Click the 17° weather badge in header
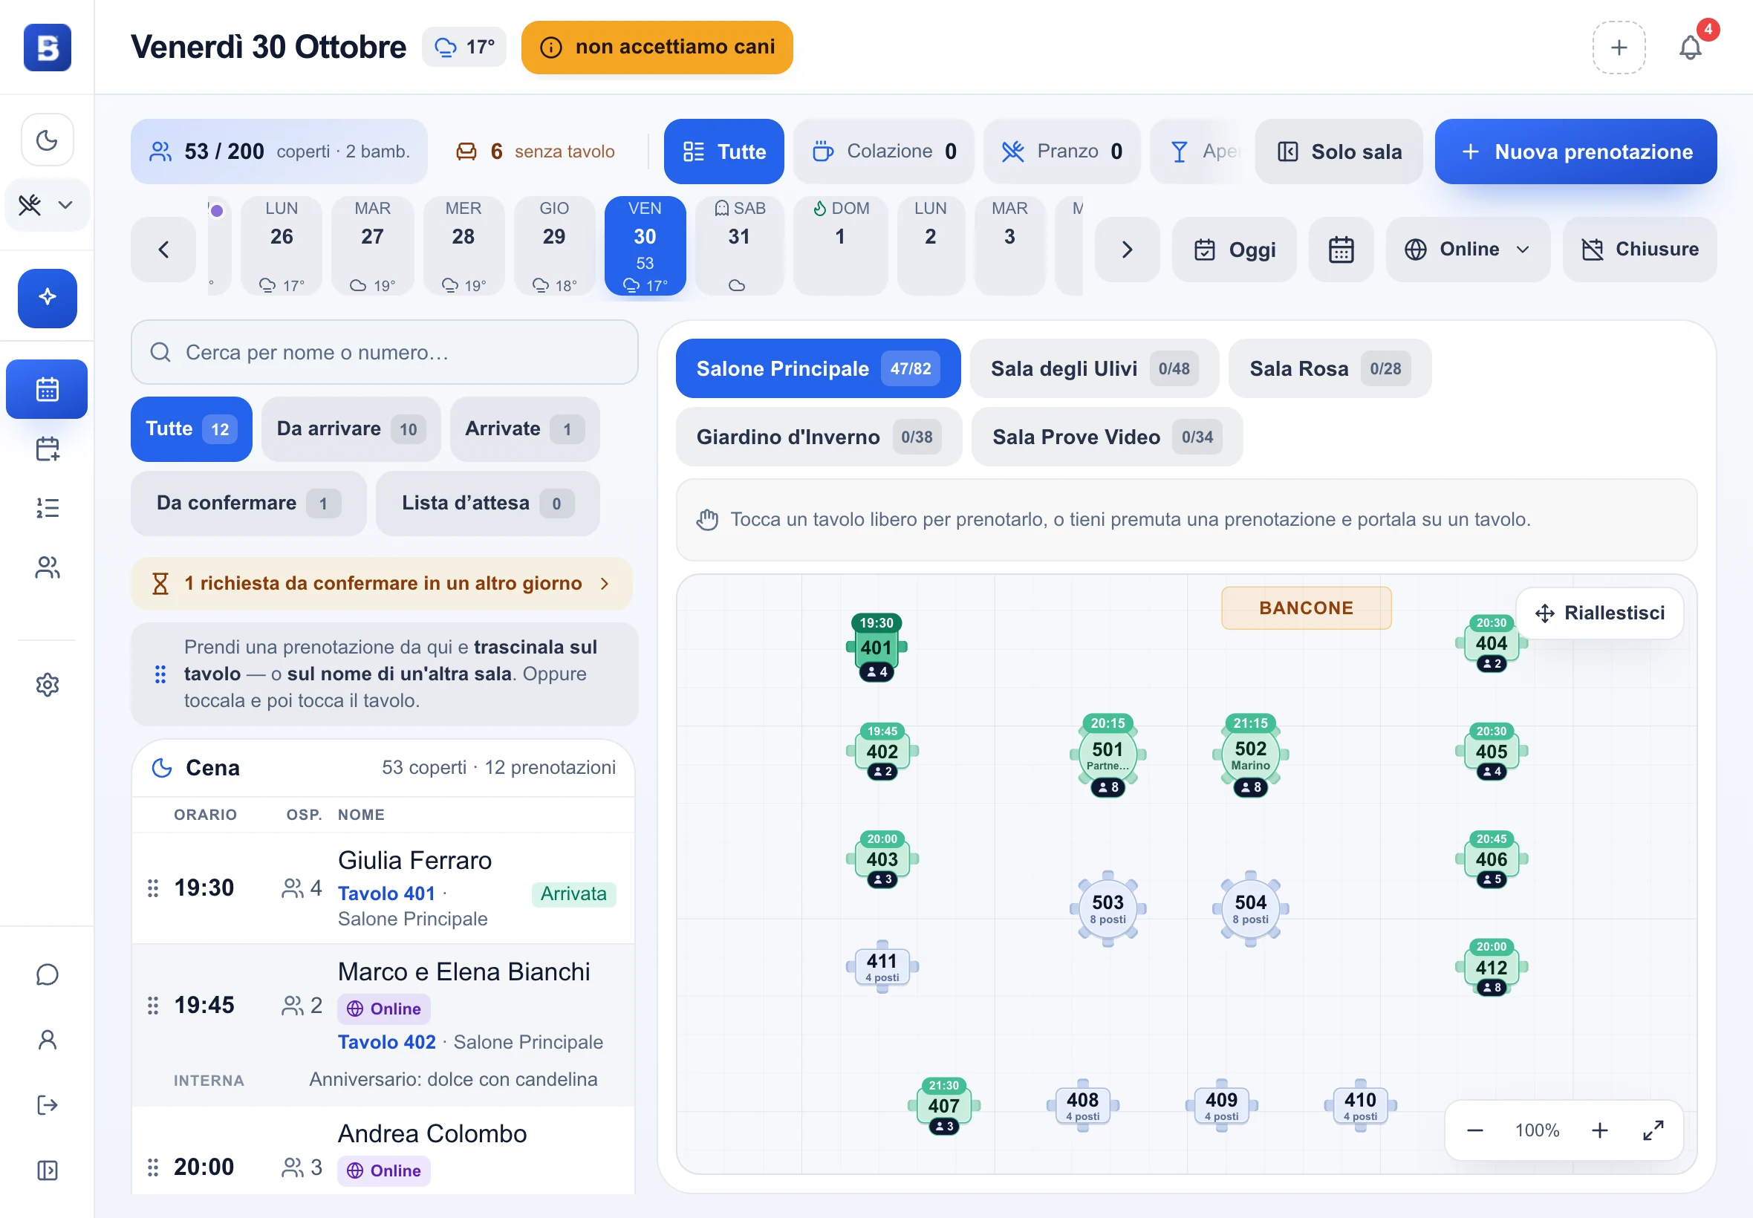The height and width of the screenshot is (1218, 1753). click(464, 48)
